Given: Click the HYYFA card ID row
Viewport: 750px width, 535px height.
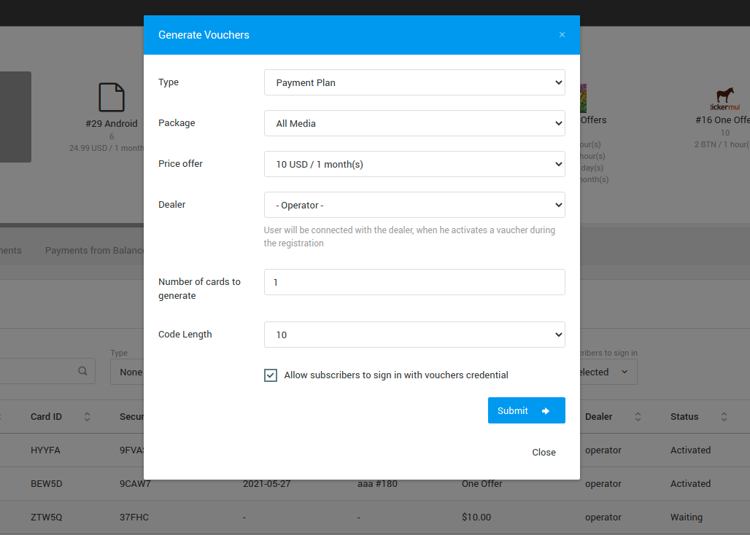Looking at the screenshot, I should pos(45,450).
